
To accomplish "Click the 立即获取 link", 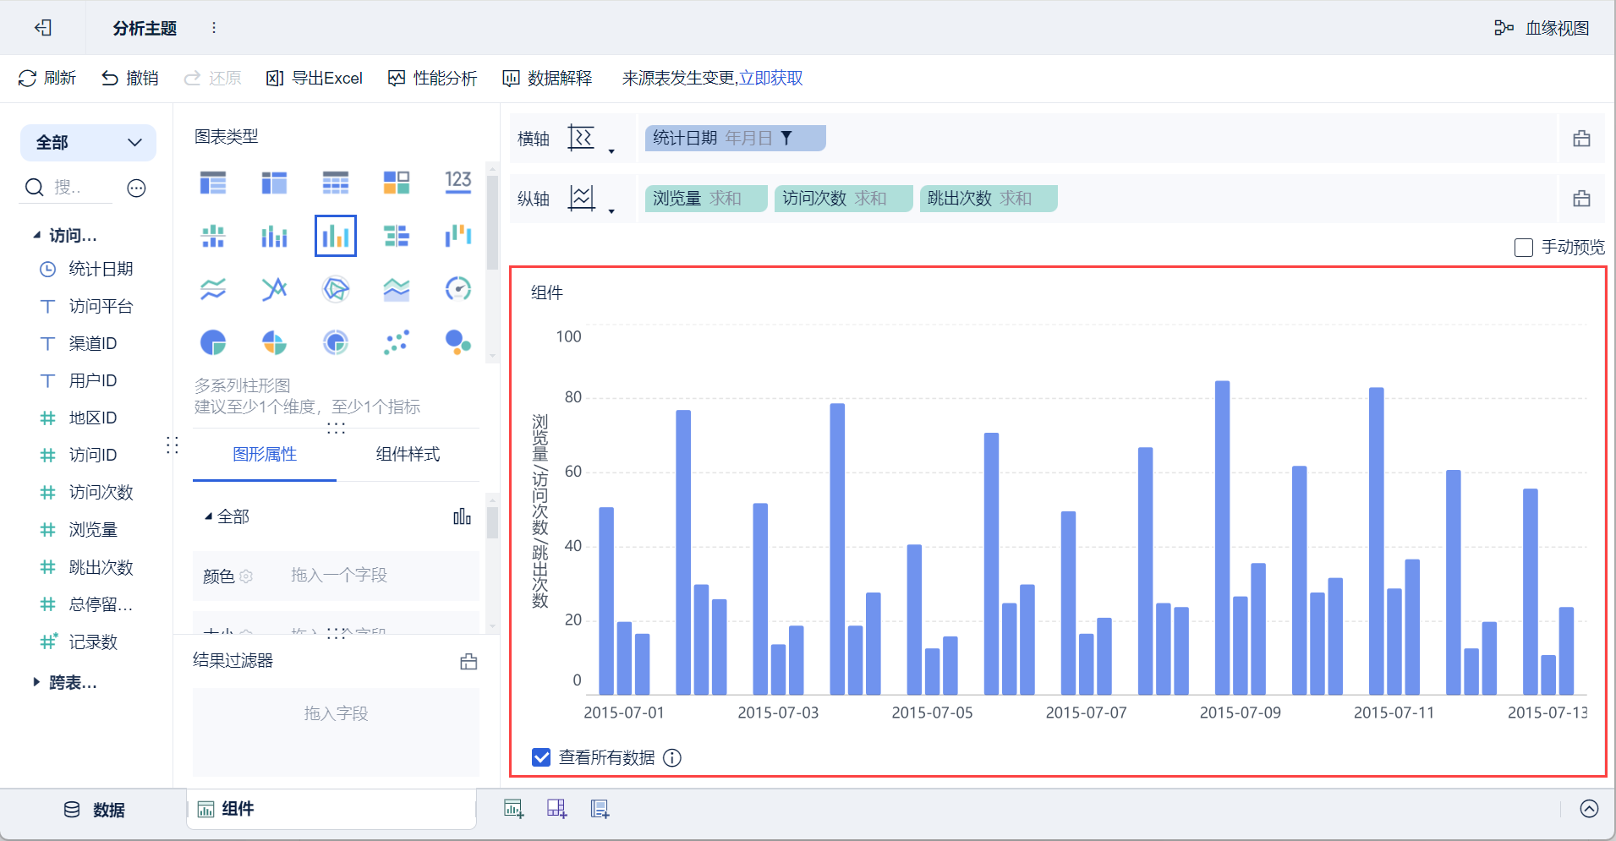I will pos(770,78).
